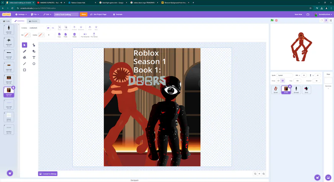Screen dimensions: 334x182
Task: Mute the MAKING FLIPNOTES tab audio
Action: [61, 3]
